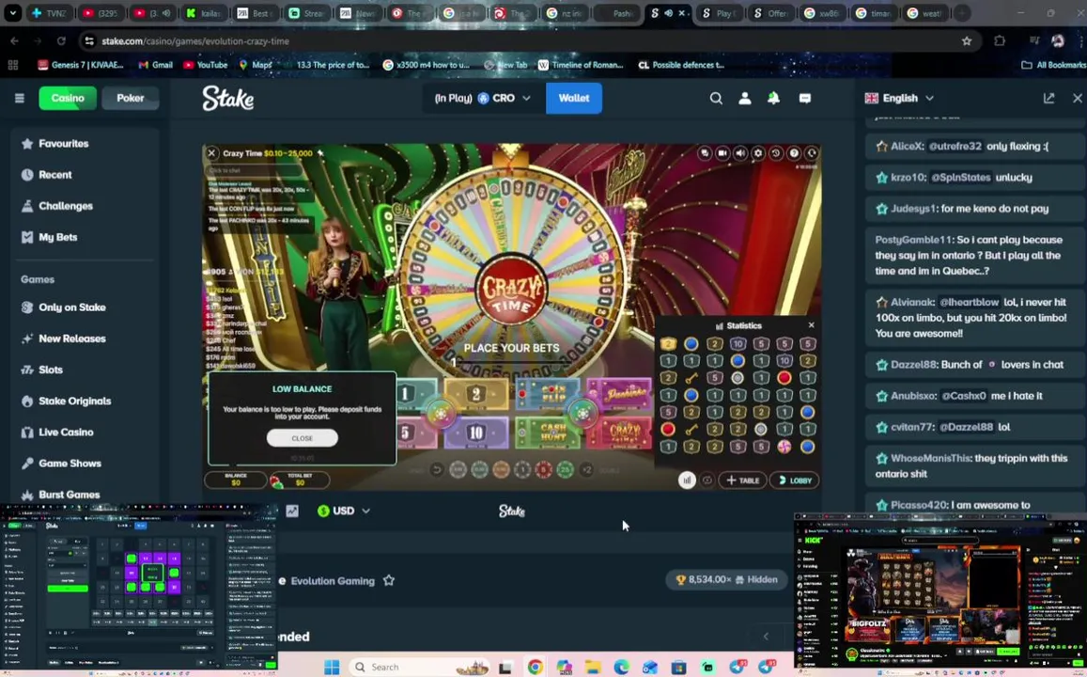This screenshot has width=1087, height=677.
Task: Close the chat sidebar with X
Action: tap(1078, 99)
